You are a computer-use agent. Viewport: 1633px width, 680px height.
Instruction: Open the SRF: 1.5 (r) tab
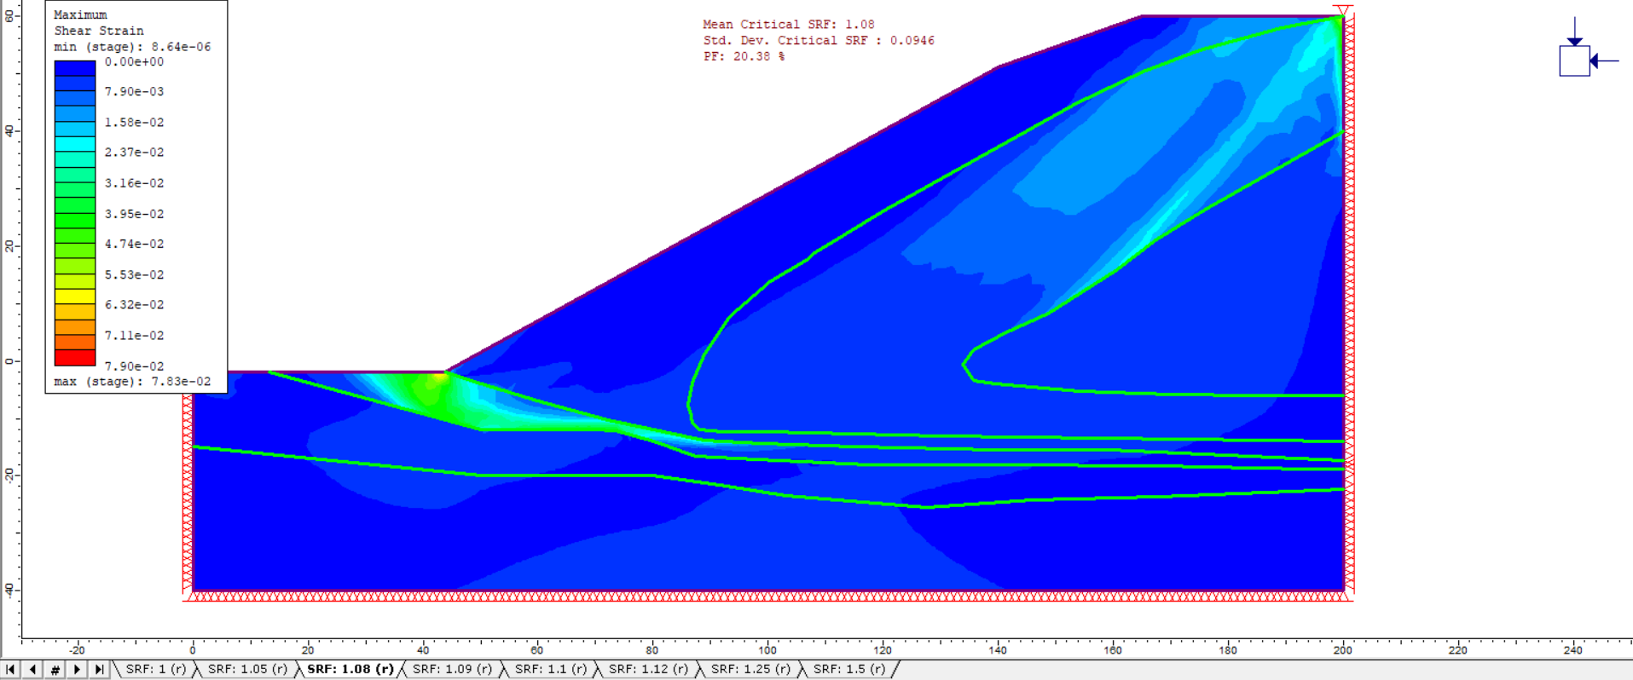[849, 669]
